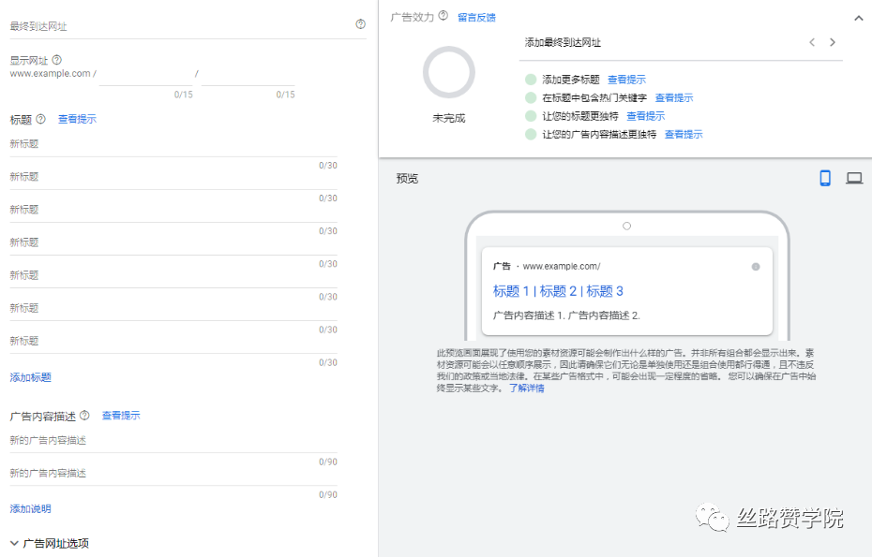Open help tooltip for 广告内容描述
872x557 pixels.
pos(86,416)
